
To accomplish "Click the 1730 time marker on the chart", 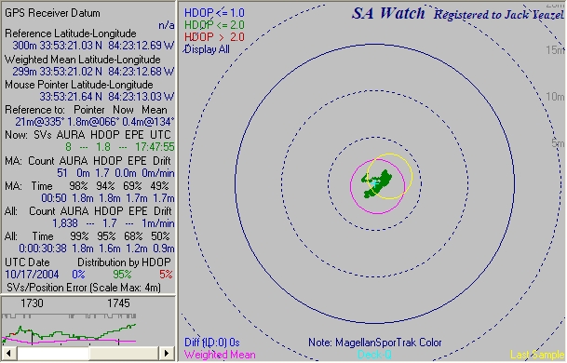I will pos(32,303).
